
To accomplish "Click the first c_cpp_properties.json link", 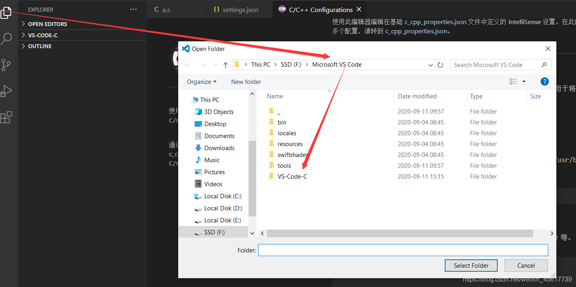I will pyautogui.click(x=436, y=22).
